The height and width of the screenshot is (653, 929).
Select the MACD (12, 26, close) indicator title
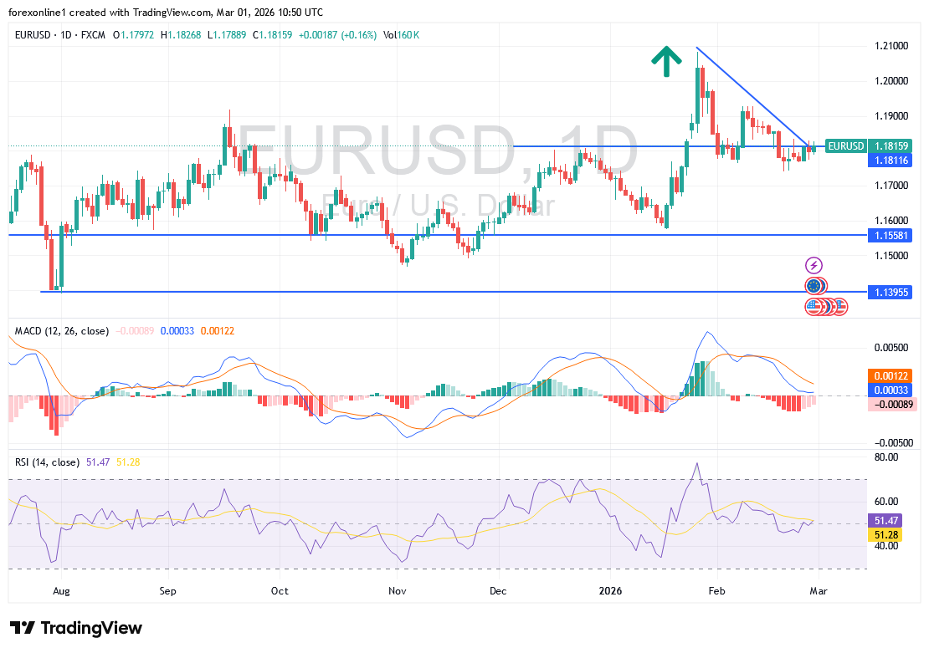point(61,331)
